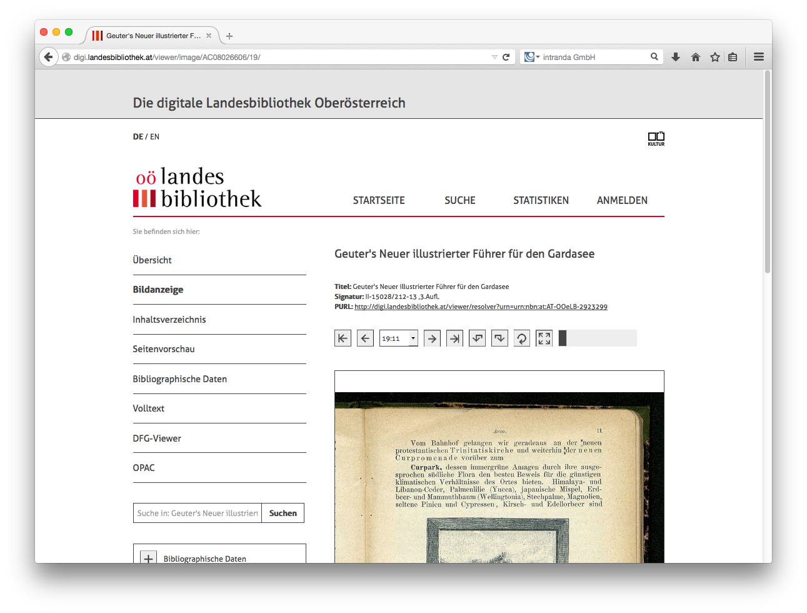Switch language to EN
The image size is (807, 613).
click(x=154, y=136)
